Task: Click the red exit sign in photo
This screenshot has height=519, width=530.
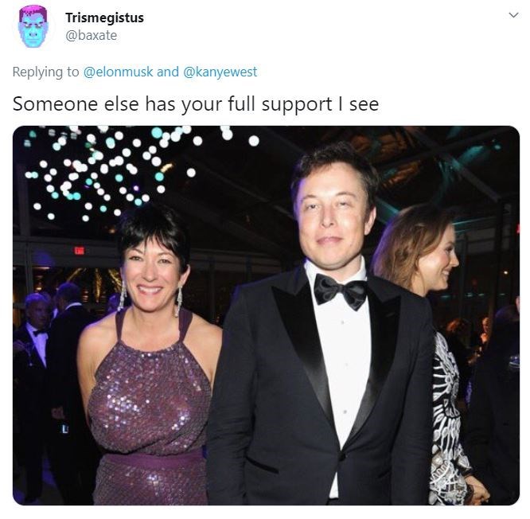Action: (x=79, y=250)
